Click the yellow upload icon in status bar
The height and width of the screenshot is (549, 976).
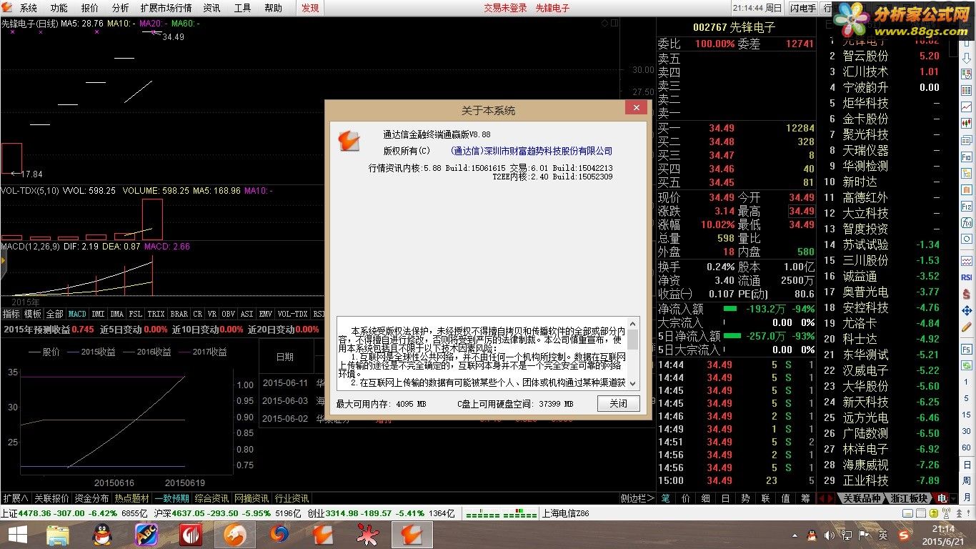(933, 513)
